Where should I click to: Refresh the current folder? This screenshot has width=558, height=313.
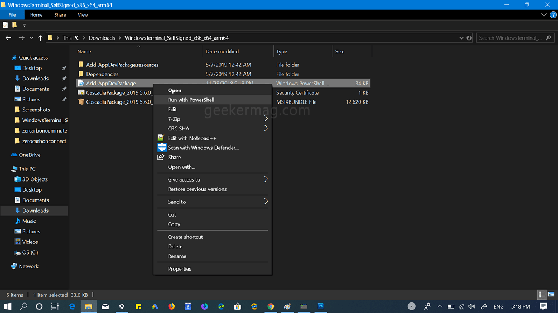(x=469, y=38)
